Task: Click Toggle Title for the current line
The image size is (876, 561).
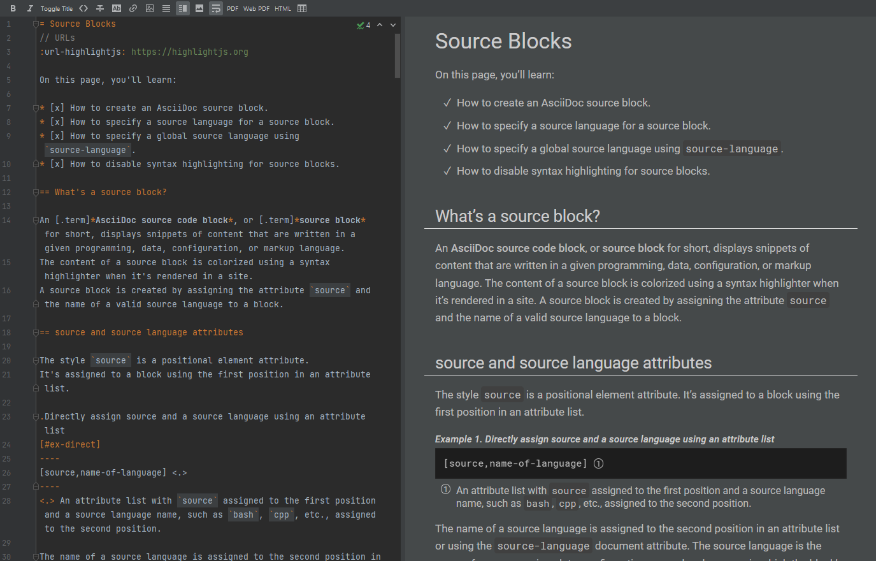Action: 56,8
